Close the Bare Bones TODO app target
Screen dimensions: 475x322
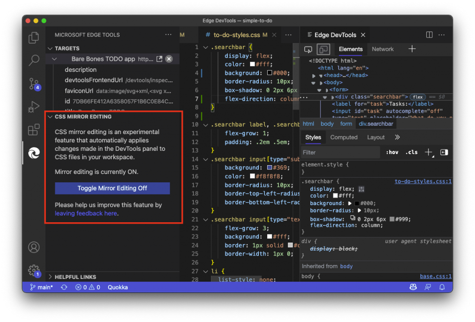[x=169, y=59]
